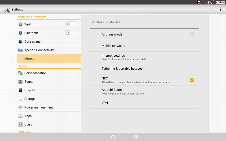Open Personalisation settings
The height and width of the screenshot is (141, 226).
click(49, 73)
